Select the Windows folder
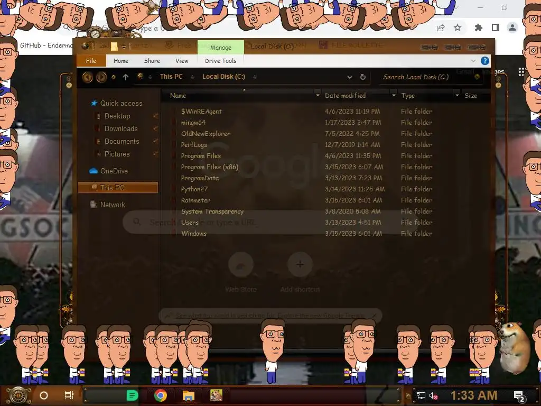This screenshot has width=541, height=406. 194,233
